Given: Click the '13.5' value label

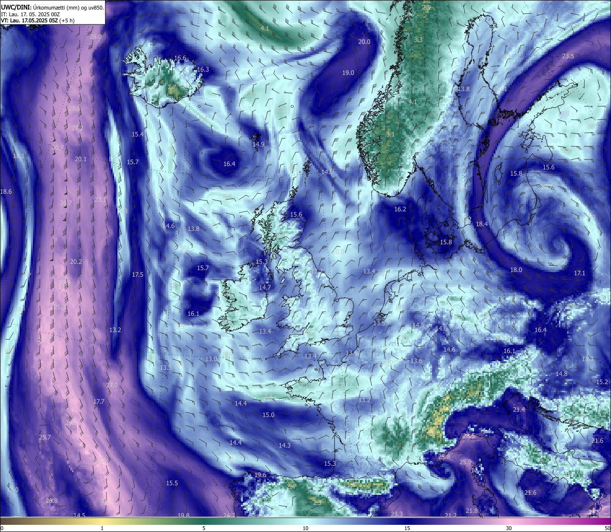Looking at the screenshot, I should click(379, 323).
